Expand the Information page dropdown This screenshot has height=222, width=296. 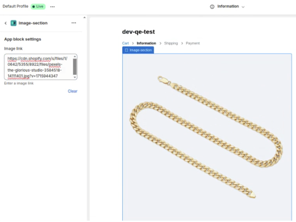tap(228, 7)
